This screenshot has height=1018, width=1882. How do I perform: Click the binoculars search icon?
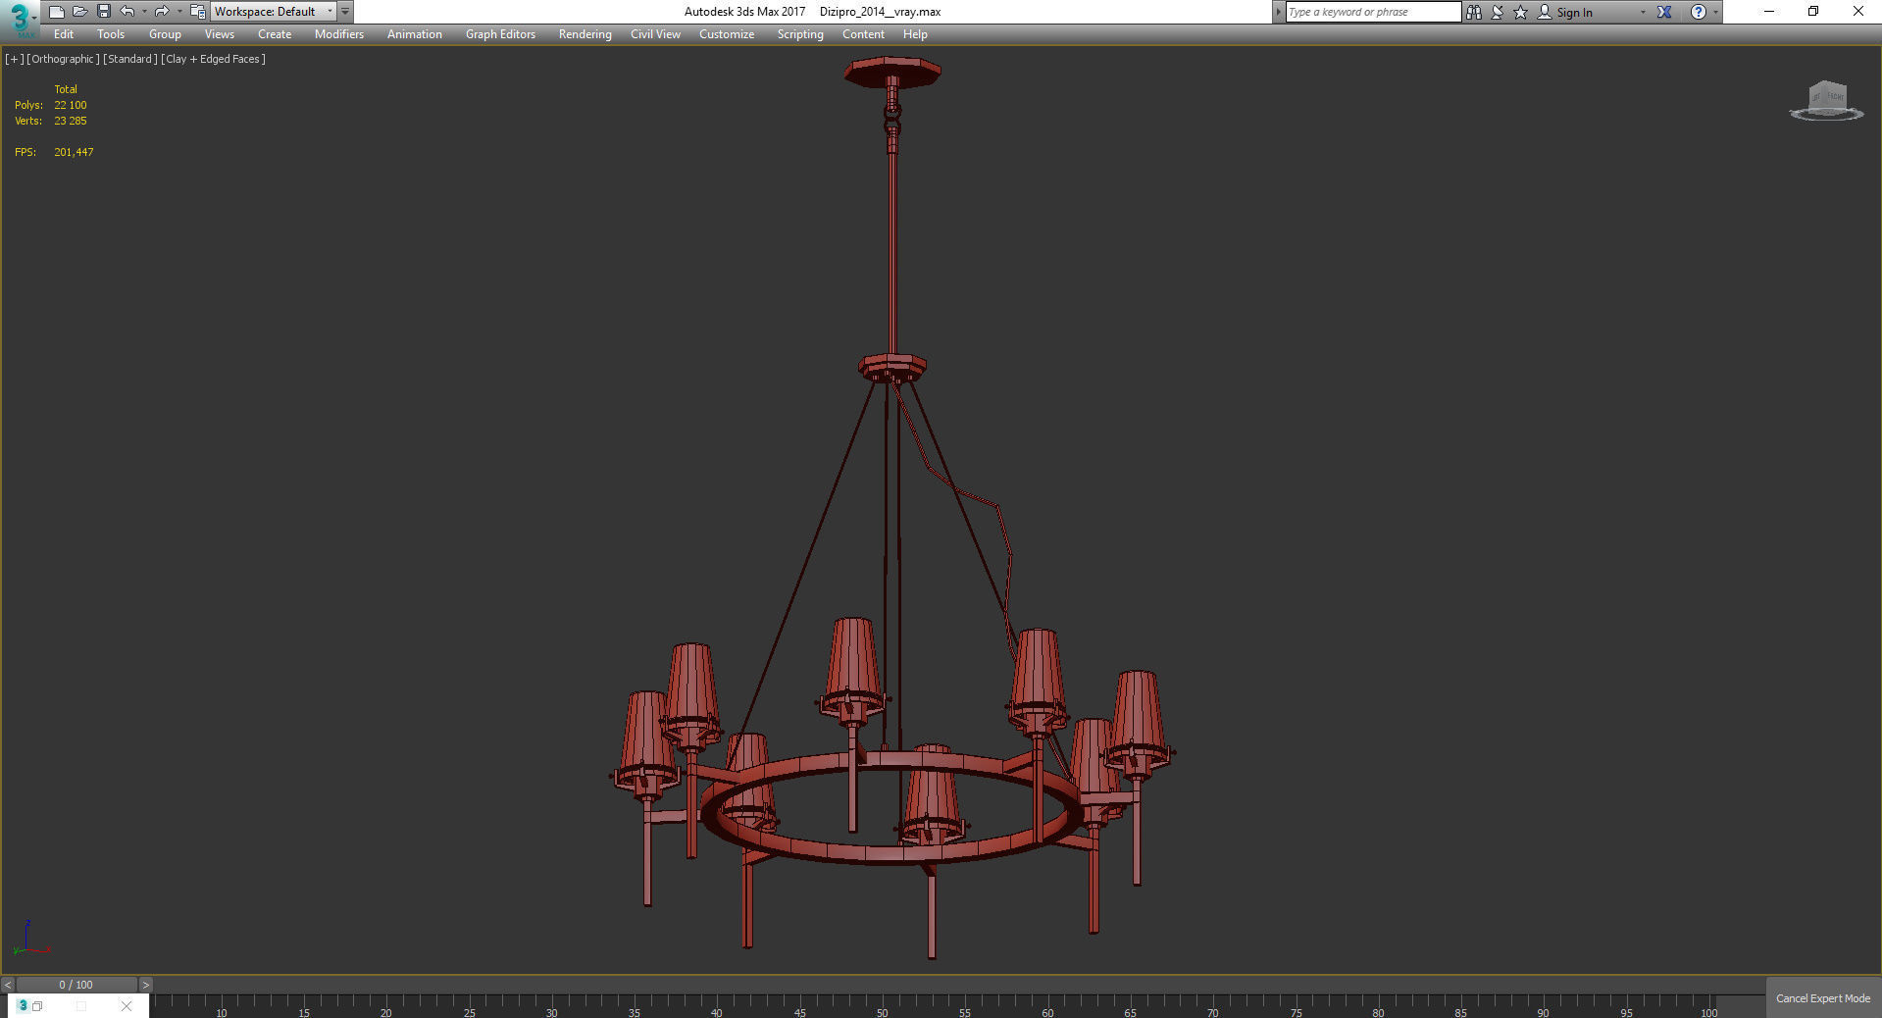pos(1473,12)
